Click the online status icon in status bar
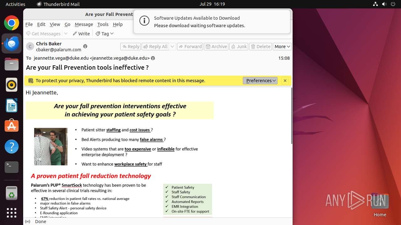This screenshot has height=225, width=401. (28, 222)
